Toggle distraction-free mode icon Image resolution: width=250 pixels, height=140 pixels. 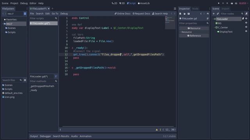pos(175,9)
